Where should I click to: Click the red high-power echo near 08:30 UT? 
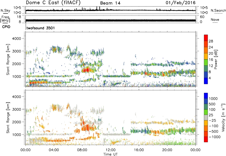point(86,70)
